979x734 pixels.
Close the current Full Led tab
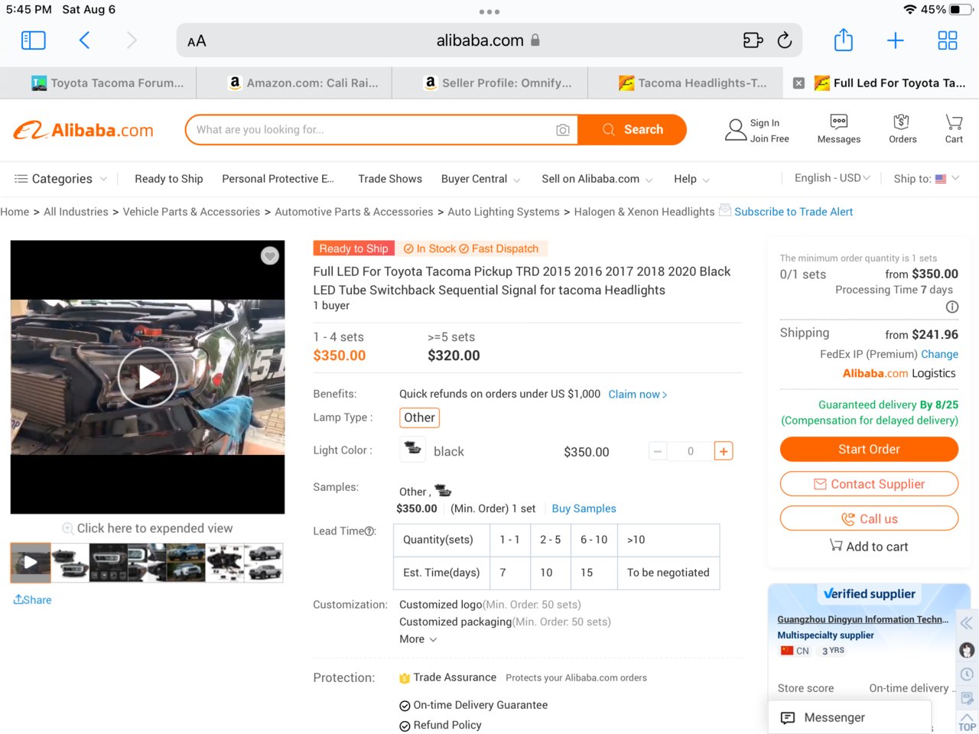pos(798,83)
